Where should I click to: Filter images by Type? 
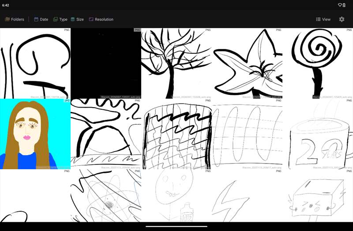pyautogui.click(x=60, y=19)
